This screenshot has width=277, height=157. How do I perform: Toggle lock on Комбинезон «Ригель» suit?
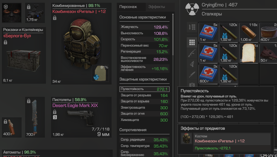tap(55, 18)
